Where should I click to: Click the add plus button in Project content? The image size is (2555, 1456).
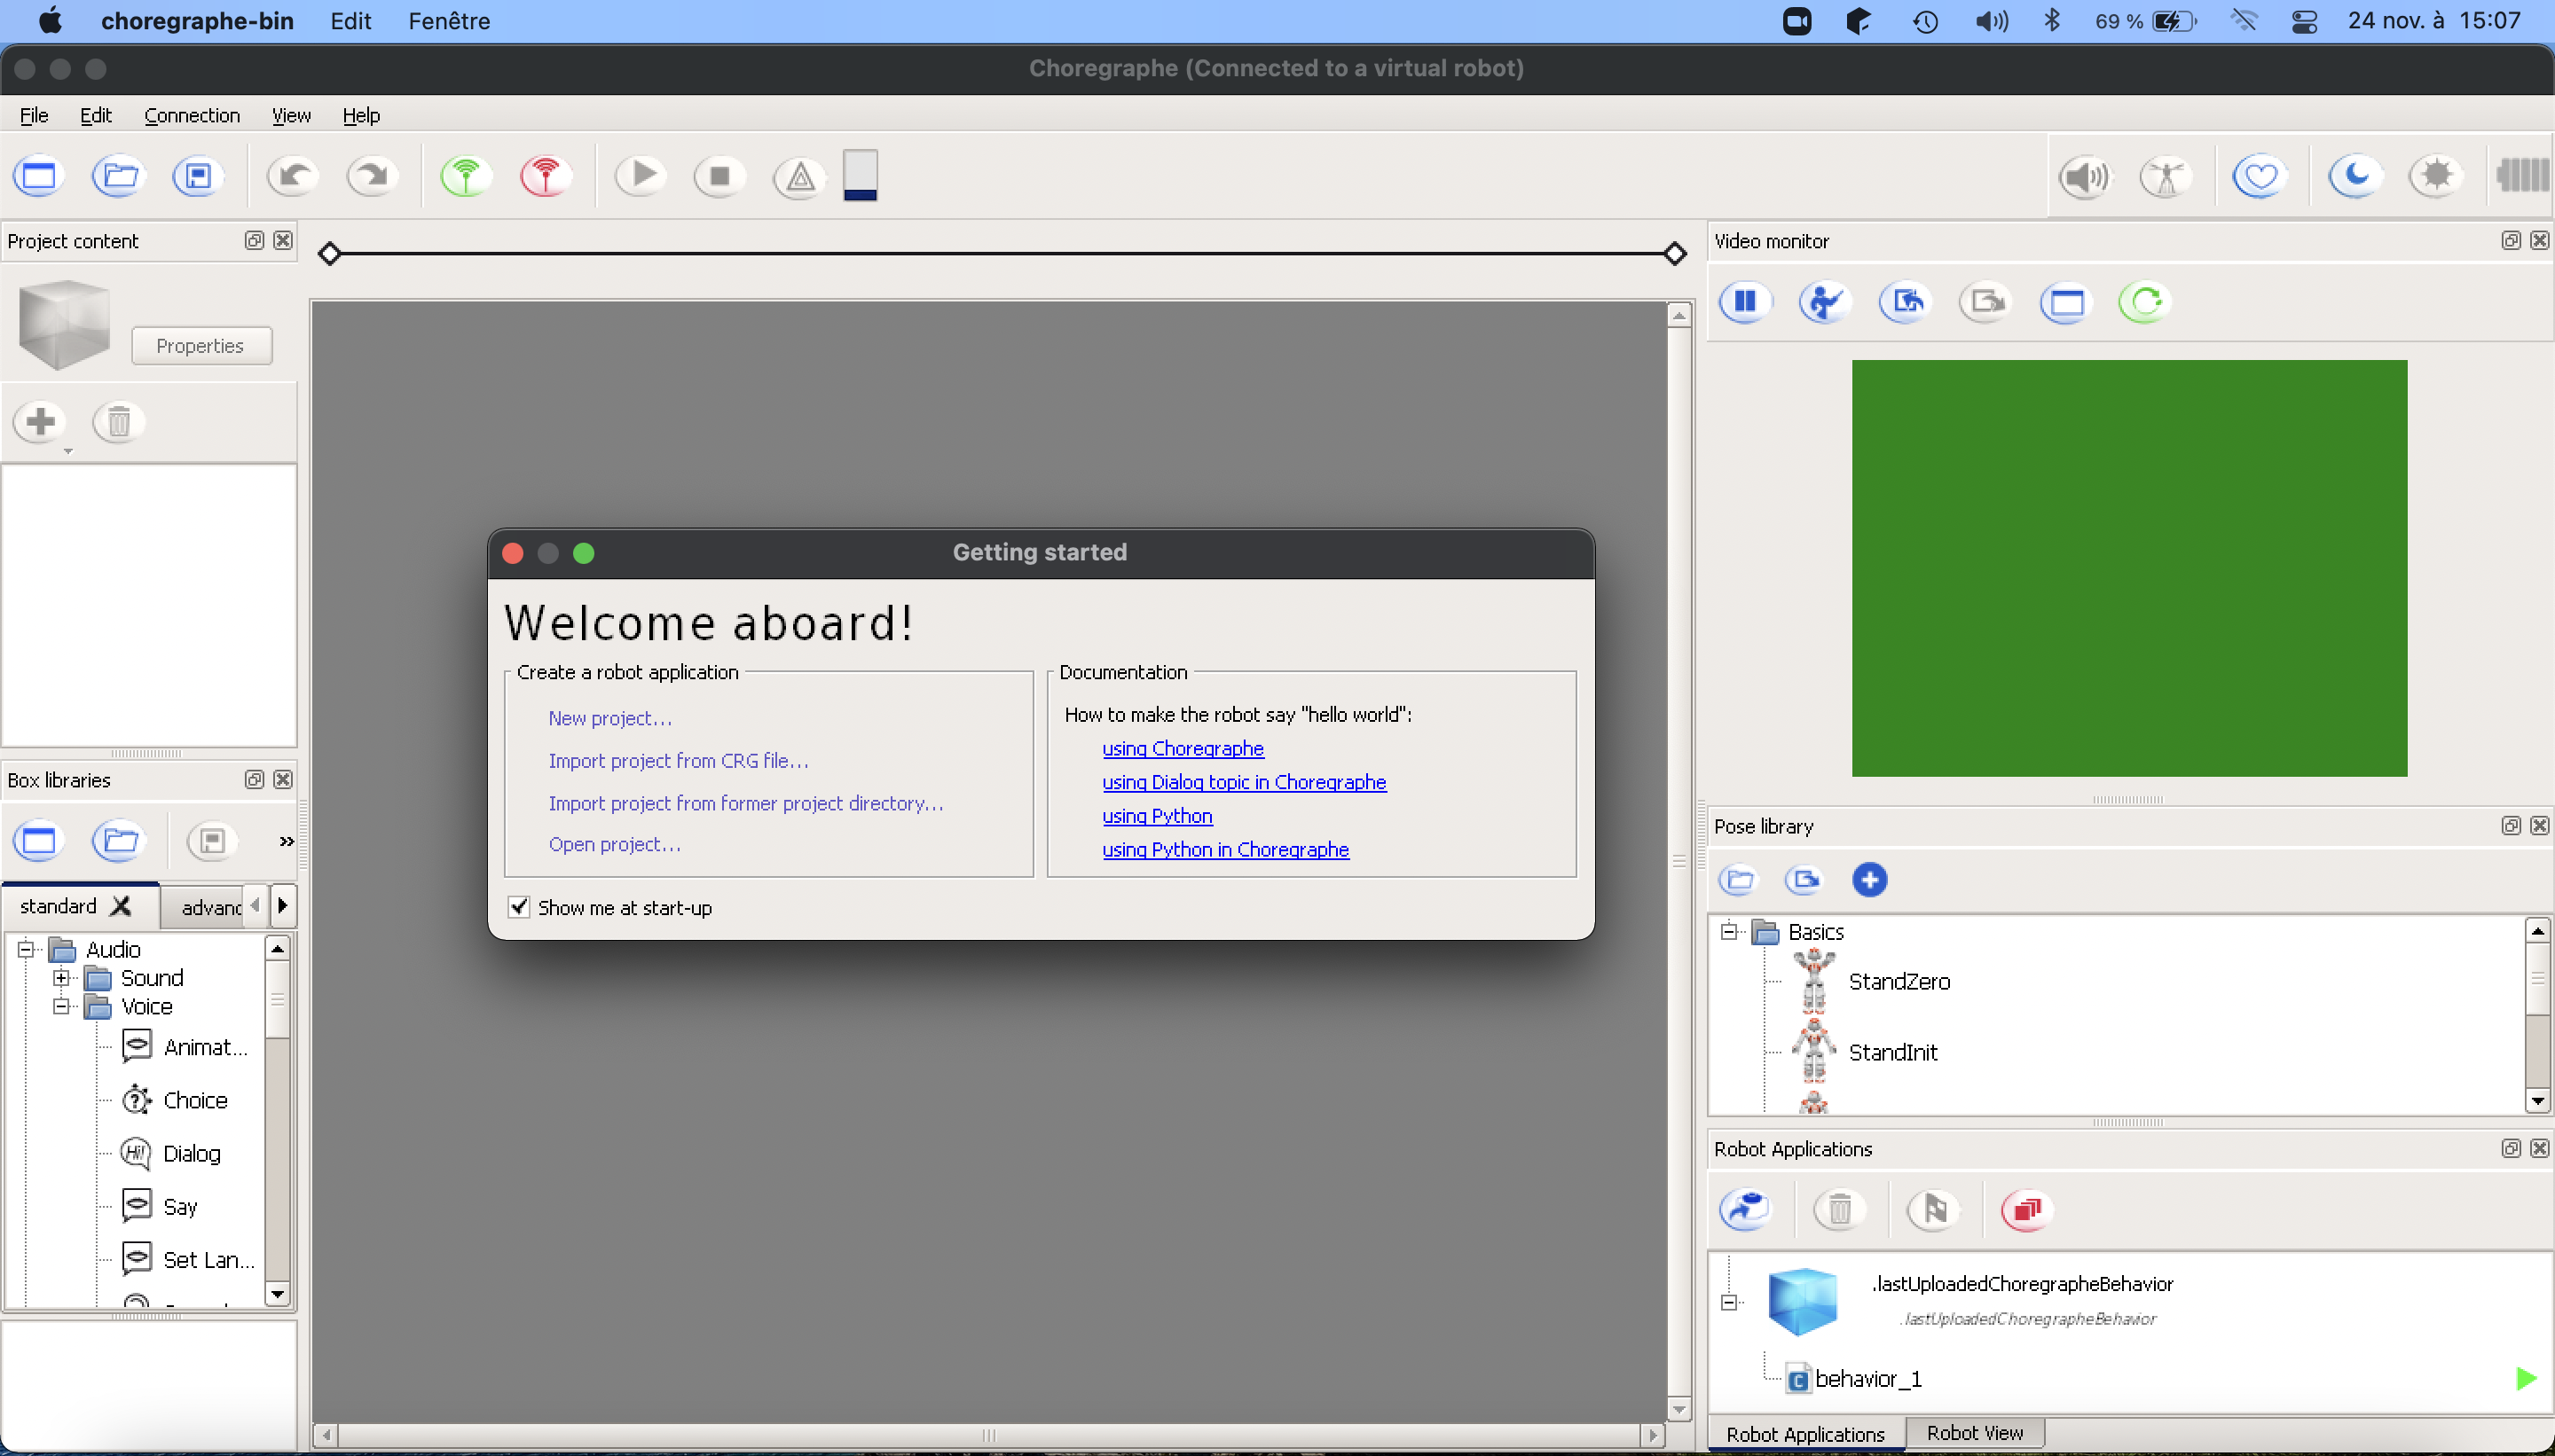[x=41, y=422]
